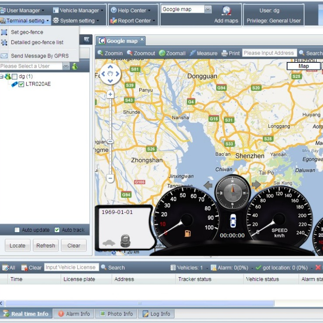Click the Zoomout tool icon
The height and width of the screenshot is (323, 323).
(x=130, y=53)
